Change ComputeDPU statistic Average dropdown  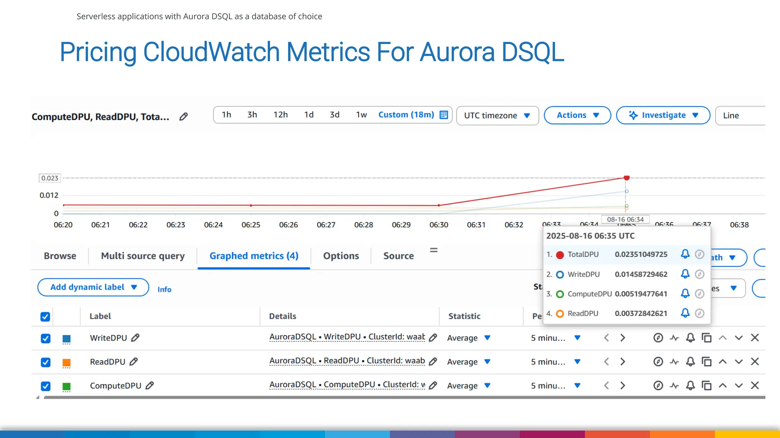point(469,386)
